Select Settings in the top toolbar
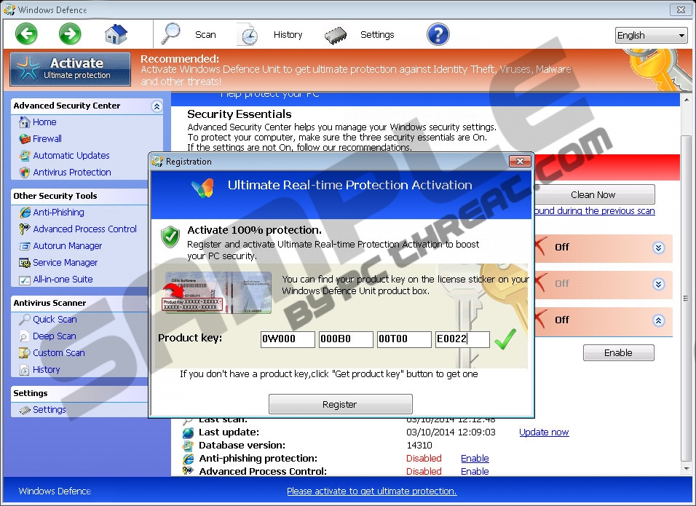696x506 pixels. (377, 35)
